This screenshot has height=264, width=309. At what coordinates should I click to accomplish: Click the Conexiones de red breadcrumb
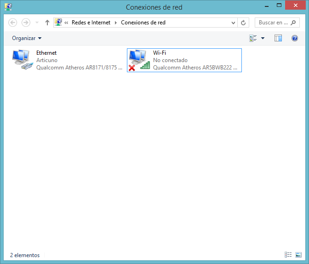click(143, 23)
